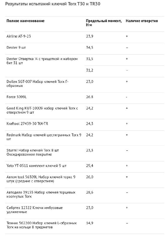Screen dimensions: 165x236
Task: Click the minus sign in Автодело 39155 row
Action: (x=127, y=193)
